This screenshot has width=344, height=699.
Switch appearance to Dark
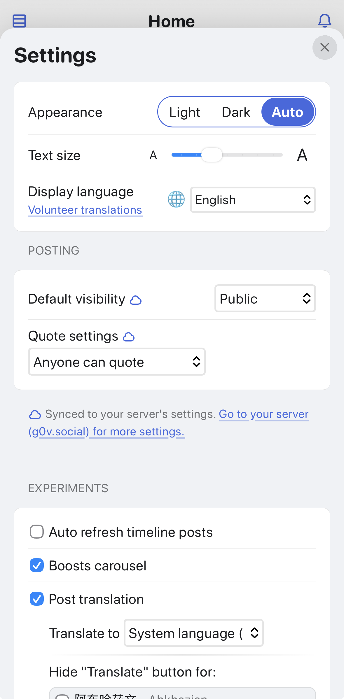[x=236, y=112]
